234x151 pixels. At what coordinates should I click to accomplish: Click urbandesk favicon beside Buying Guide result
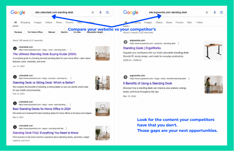15,49
